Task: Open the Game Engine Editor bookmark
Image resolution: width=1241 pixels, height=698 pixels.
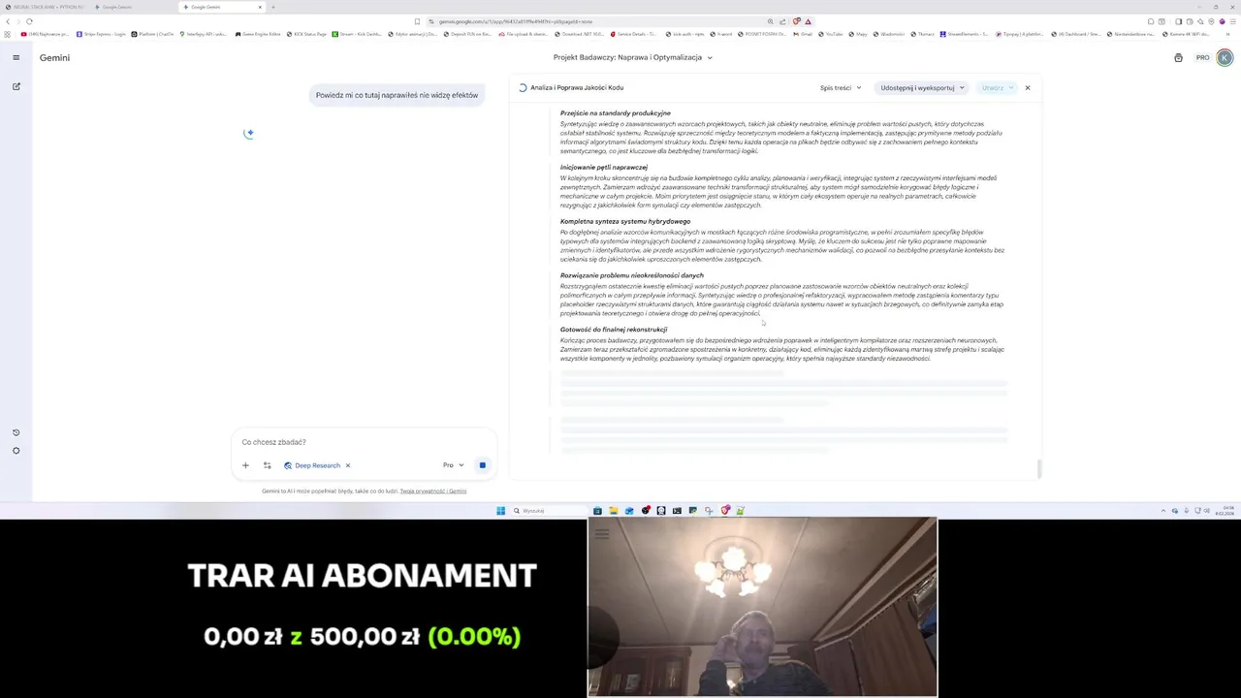Action: click(x=258, y=34)
